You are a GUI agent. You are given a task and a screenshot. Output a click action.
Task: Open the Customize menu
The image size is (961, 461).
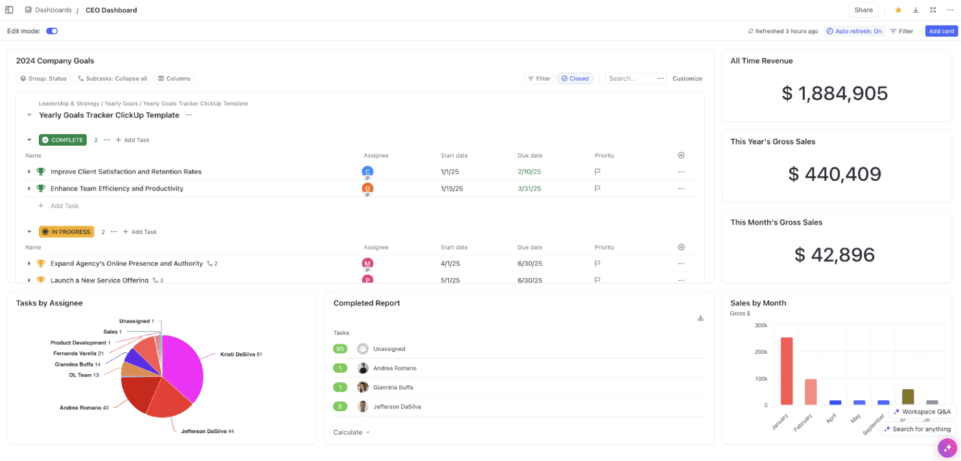pos(686,78)
